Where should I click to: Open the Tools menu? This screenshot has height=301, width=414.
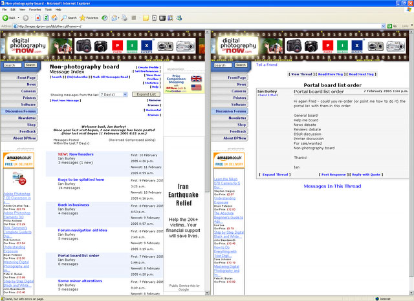pyautogui.click(x=49, y=10)
